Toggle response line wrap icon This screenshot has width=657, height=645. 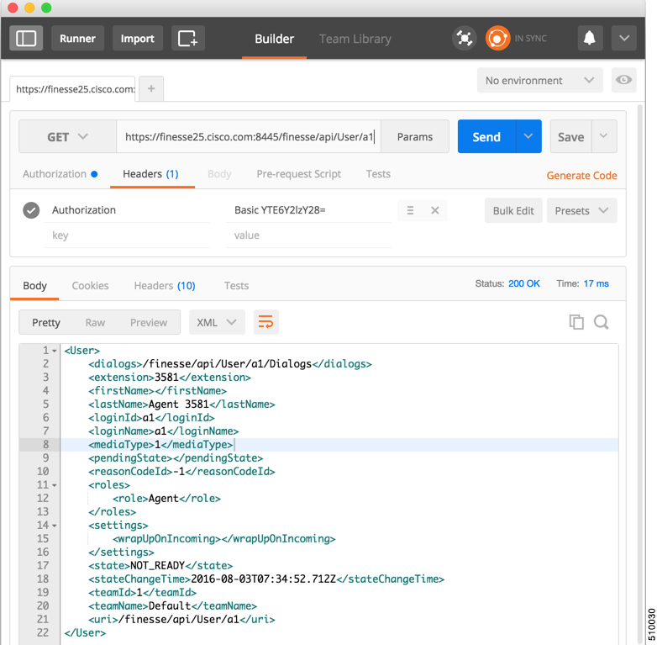point(266,322)
